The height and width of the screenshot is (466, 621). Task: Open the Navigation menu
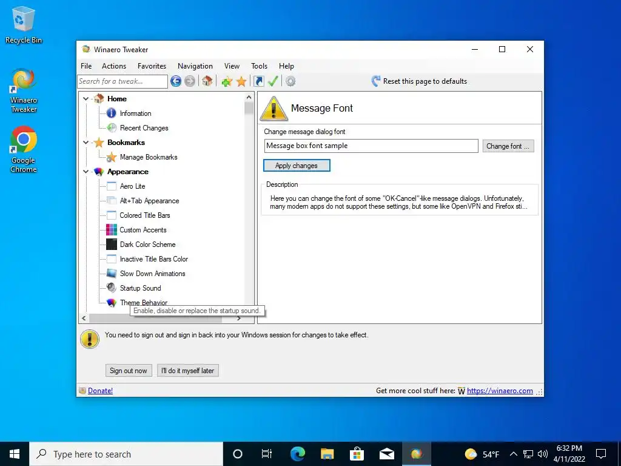(195, 66)
